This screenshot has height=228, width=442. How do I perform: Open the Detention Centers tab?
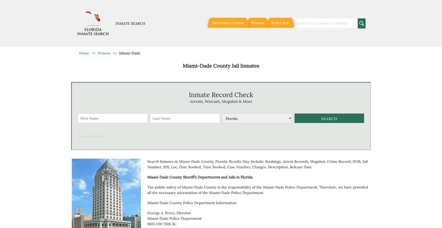point(228,23)
